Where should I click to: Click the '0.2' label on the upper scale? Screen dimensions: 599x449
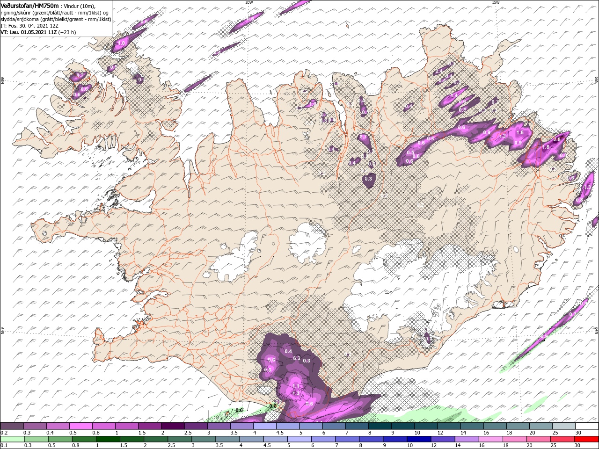(x=4, y=433)
